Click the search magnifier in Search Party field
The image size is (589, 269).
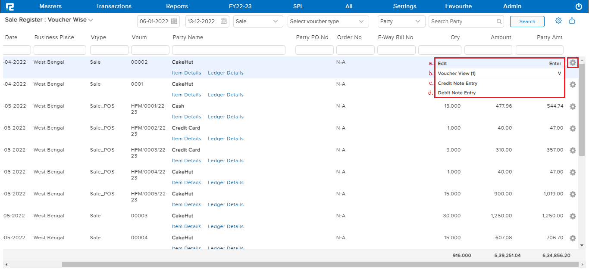499,21
